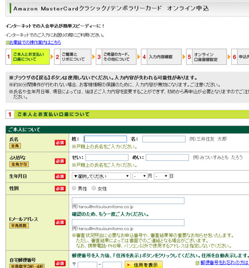This screenshot has height=268, width=249.
Task: Click the 必須 badge in 性別 row
Action: coord(60,188)
